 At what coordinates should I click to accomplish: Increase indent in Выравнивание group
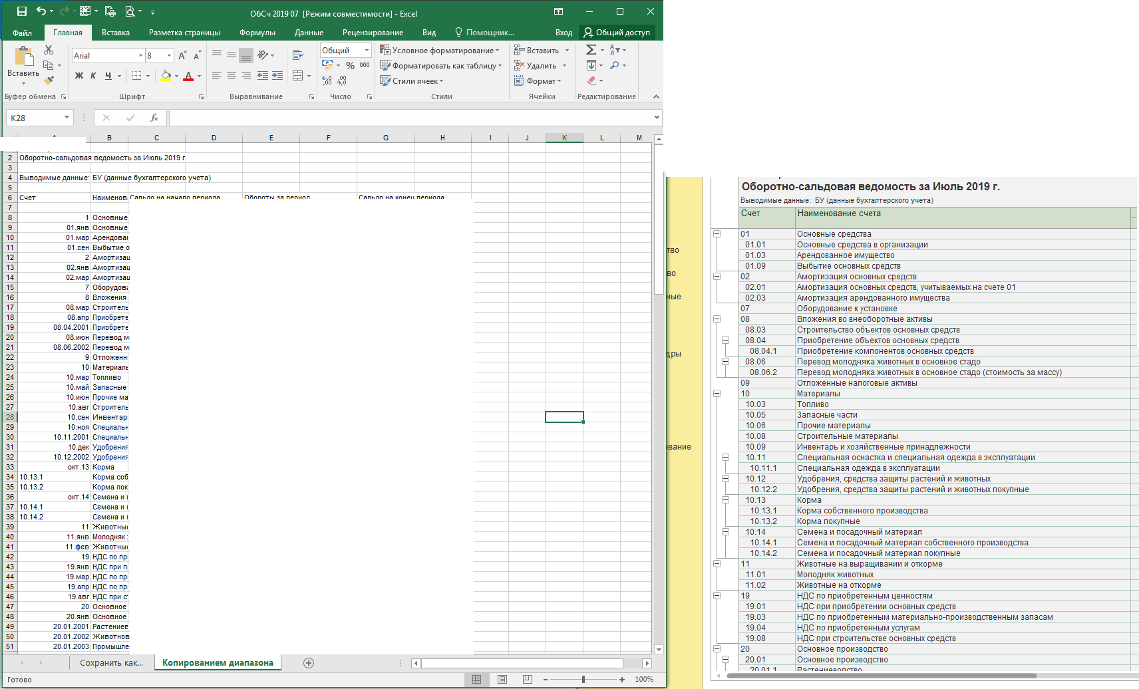click(x=277, y=76)
